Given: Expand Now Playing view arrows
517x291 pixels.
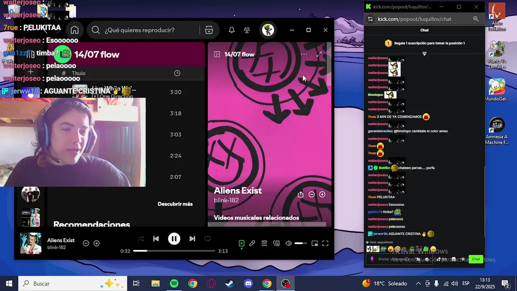Looking at the screenshot, I should (x=319, y=54).
